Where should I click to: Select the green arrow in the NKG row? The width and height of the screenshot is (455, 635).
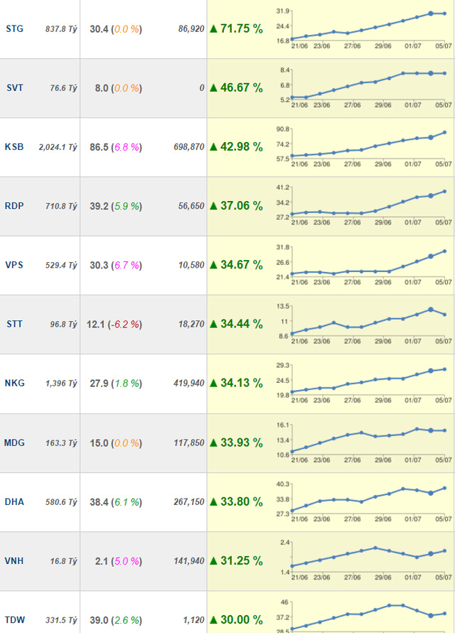coord(214,383)
